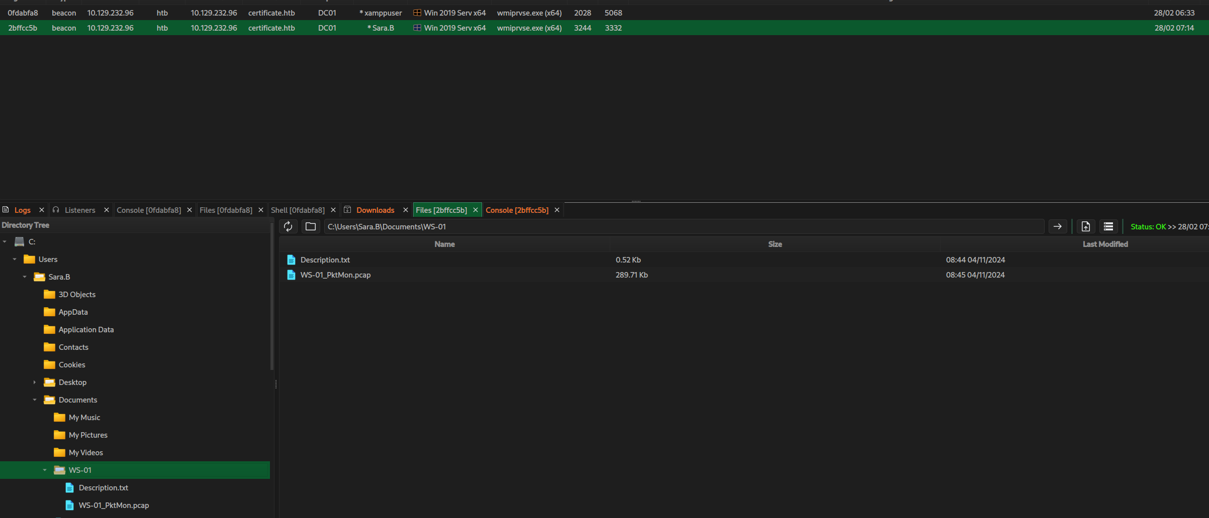This screenshot has height=518, width=1209.
Task: Click the 0.52 Kb size cell
Action: (628, 260)
